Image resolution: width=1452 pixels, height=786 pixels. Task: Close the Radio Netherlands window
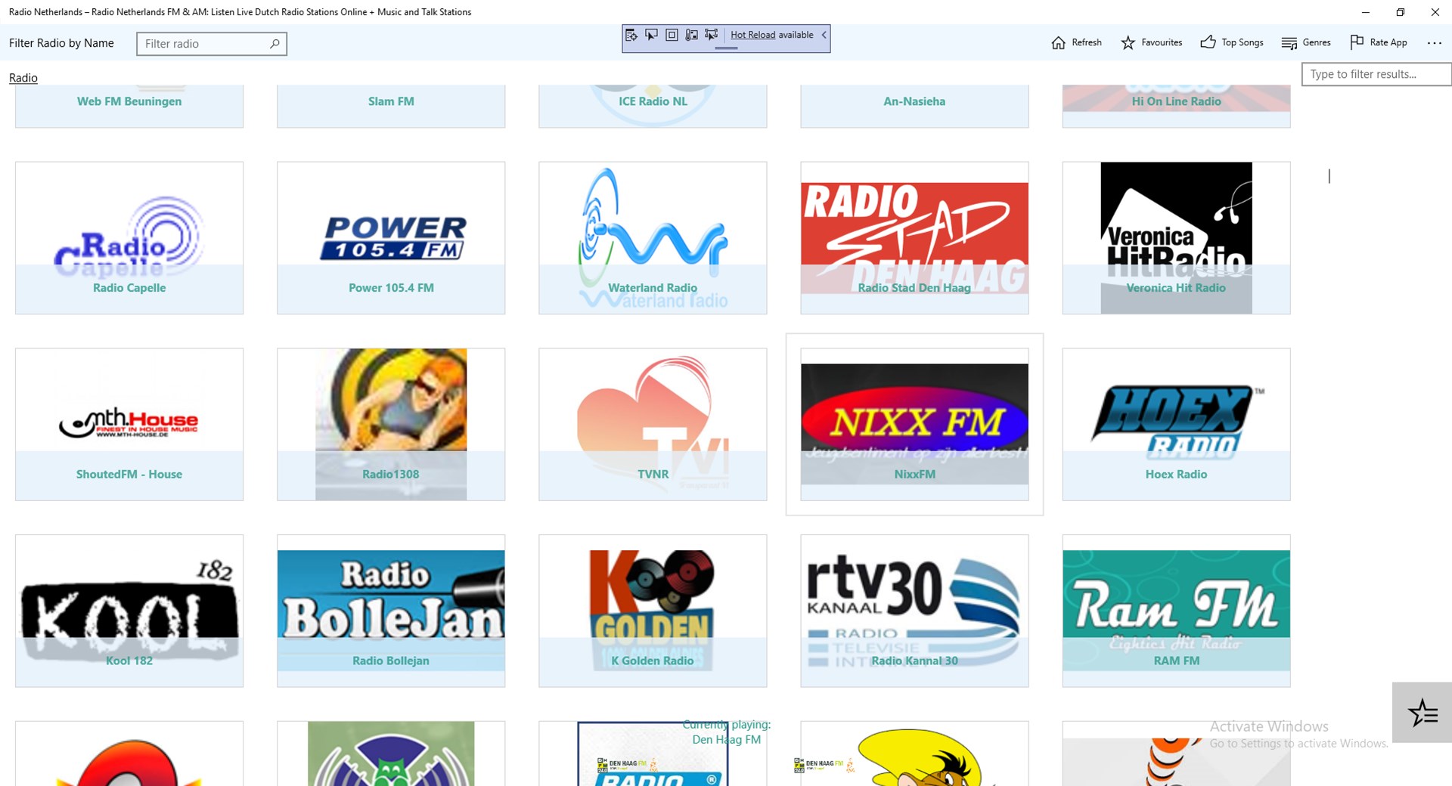tap(1435, 12)
